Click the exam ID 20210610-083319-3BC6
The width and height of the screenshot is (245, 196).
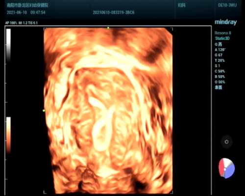pyautogui.click(x=114, y=13)
